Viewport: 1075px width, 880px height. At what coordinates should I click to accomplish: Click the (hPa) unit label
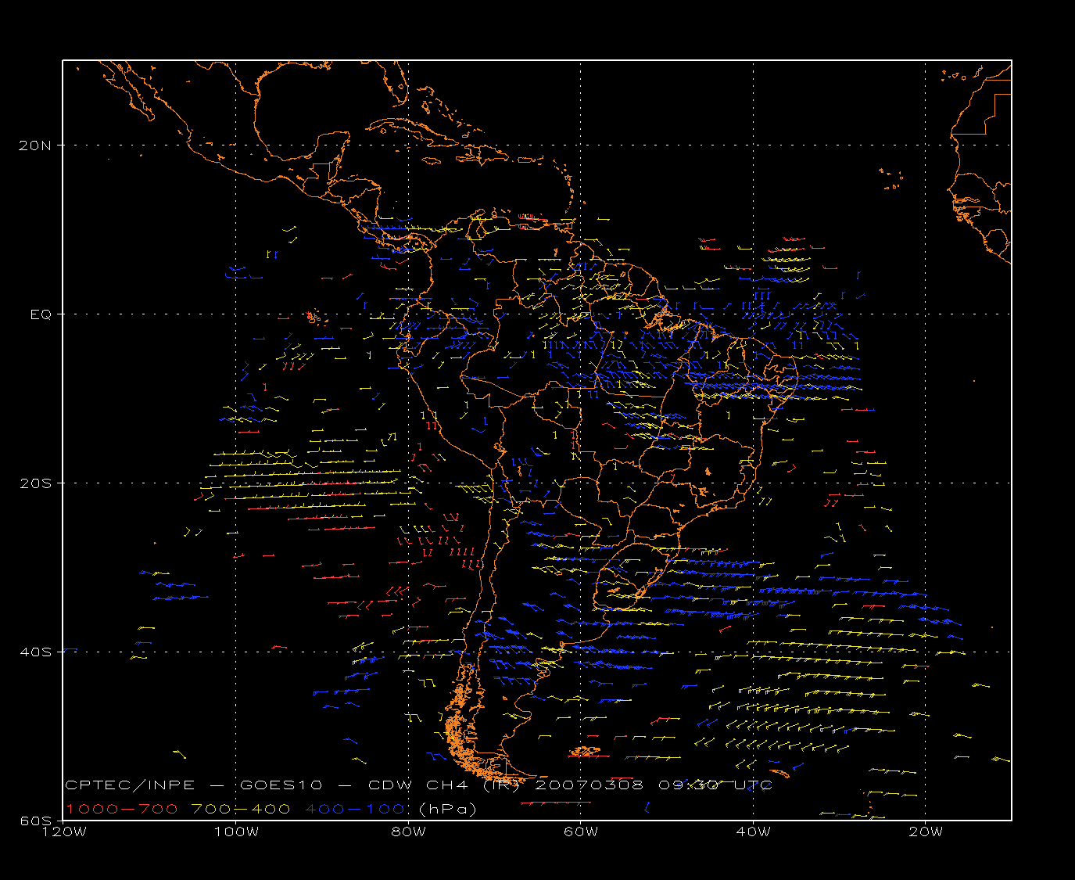point(448,810)
